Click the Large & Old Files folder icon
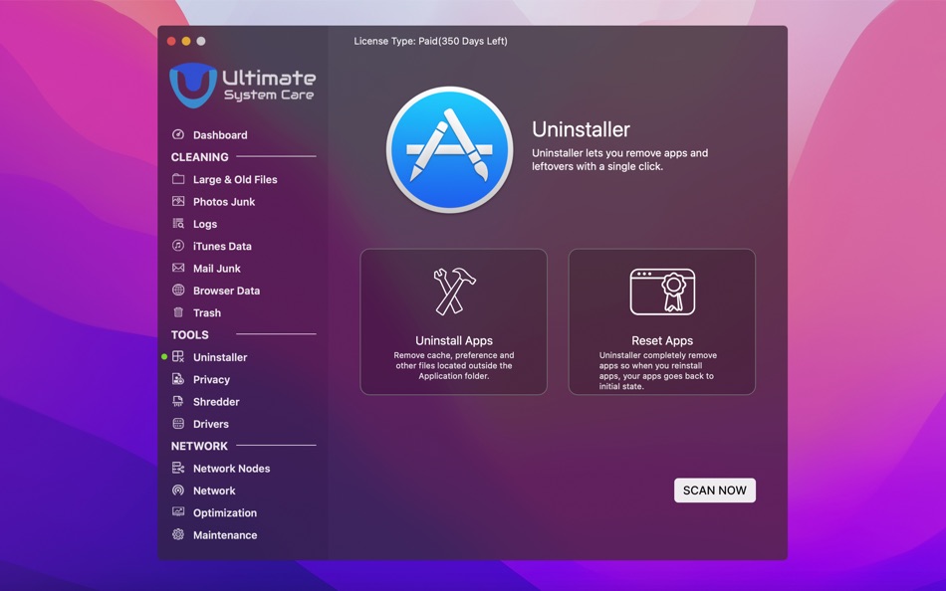The image size is (946, 591). coord(178,179)
